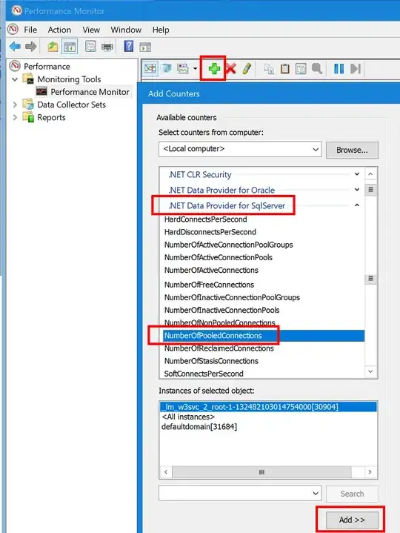Click the Paste Counter List clipboard icon
The height and width of the screenshot is (533, 400).
coord(285,69)
